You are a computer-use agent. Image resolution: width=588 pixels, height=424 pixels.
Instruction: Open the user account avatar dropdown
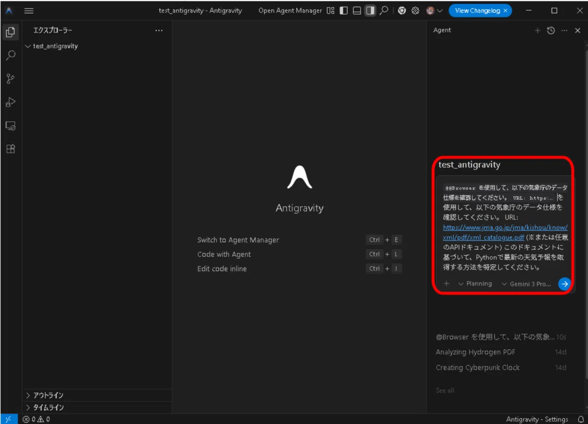pyautogui.click(x=435, y=10)
